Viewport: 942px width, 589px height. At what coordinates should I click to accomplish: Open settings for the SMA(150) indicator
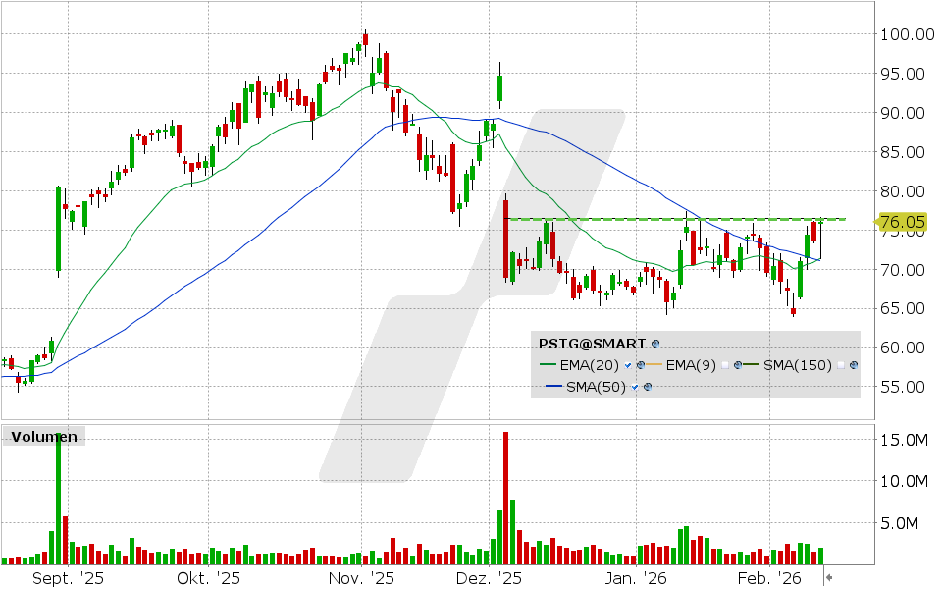click(x=852, y=366)
